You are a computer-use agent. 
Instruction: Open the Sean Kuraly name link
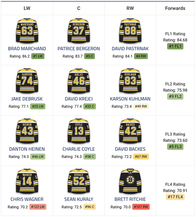tap(79, 199)
